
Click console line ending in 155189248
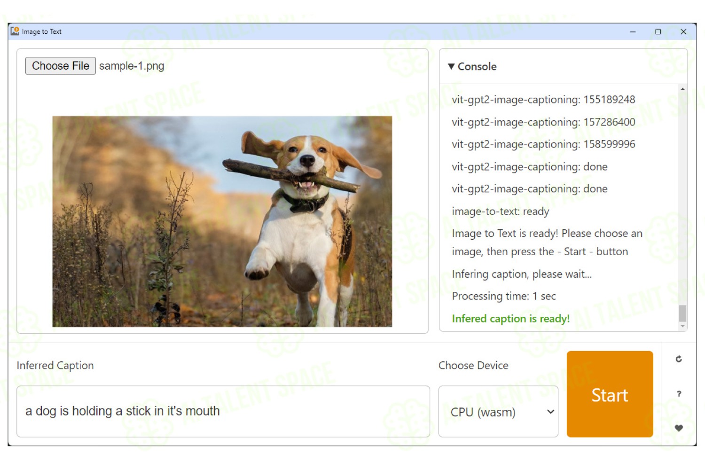(x=543, y=100)
